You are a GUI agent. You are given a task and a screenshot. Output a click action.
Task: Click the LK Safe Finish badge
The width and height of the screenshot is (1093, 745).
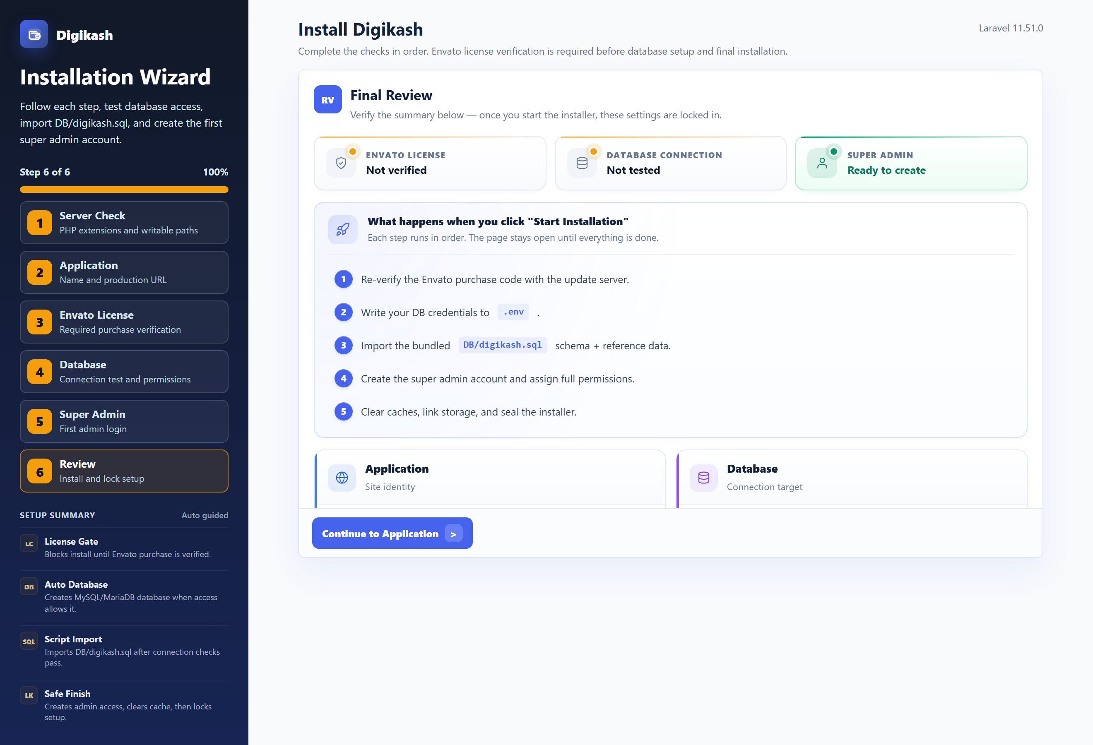[29, 696]
